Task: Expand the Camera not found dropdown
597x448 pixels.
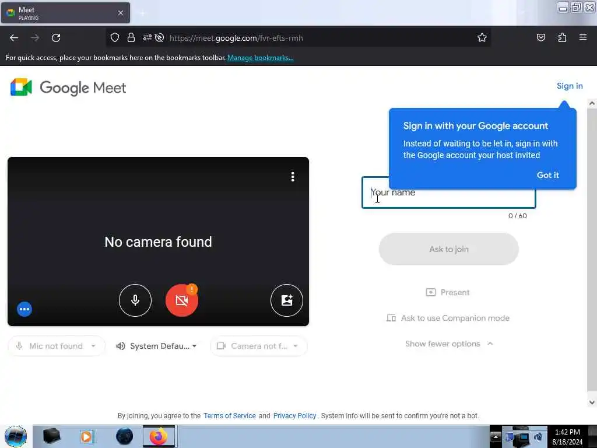Action: [x=258, y=346]
